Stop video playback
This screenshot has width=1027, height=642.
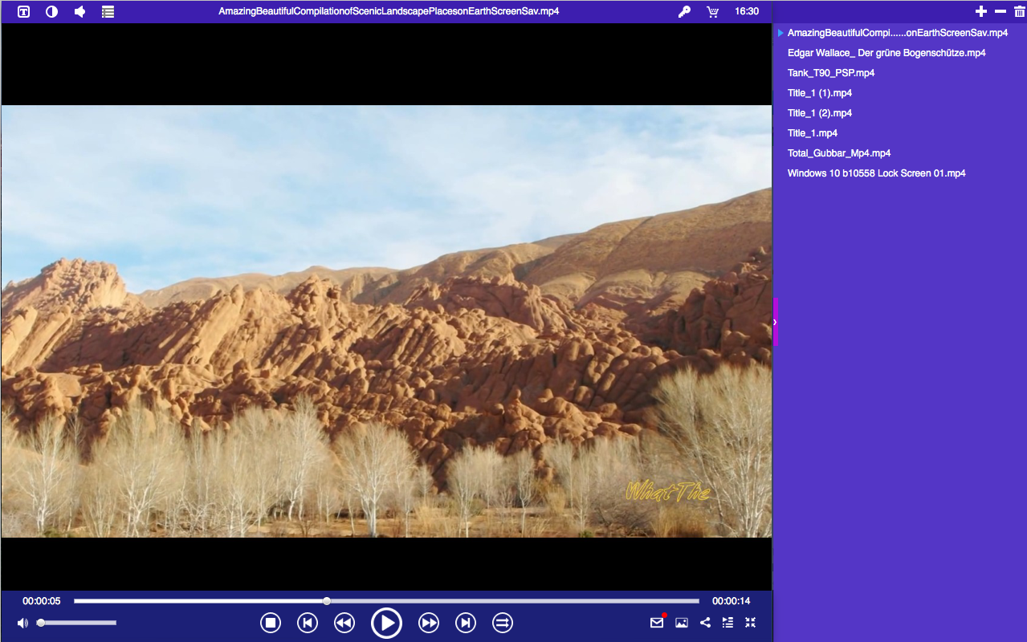(x=271, y=623)
